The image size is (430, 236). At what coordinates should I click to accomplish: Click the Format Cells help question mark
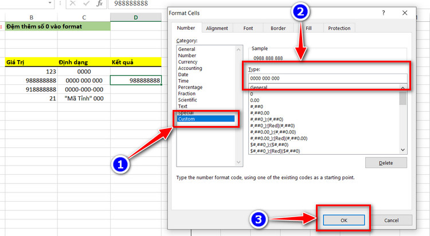384,13
